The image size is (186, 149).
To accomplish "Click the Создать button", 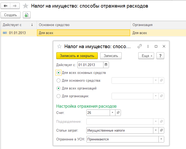I will pyautogui.click(x=10, y=15).
